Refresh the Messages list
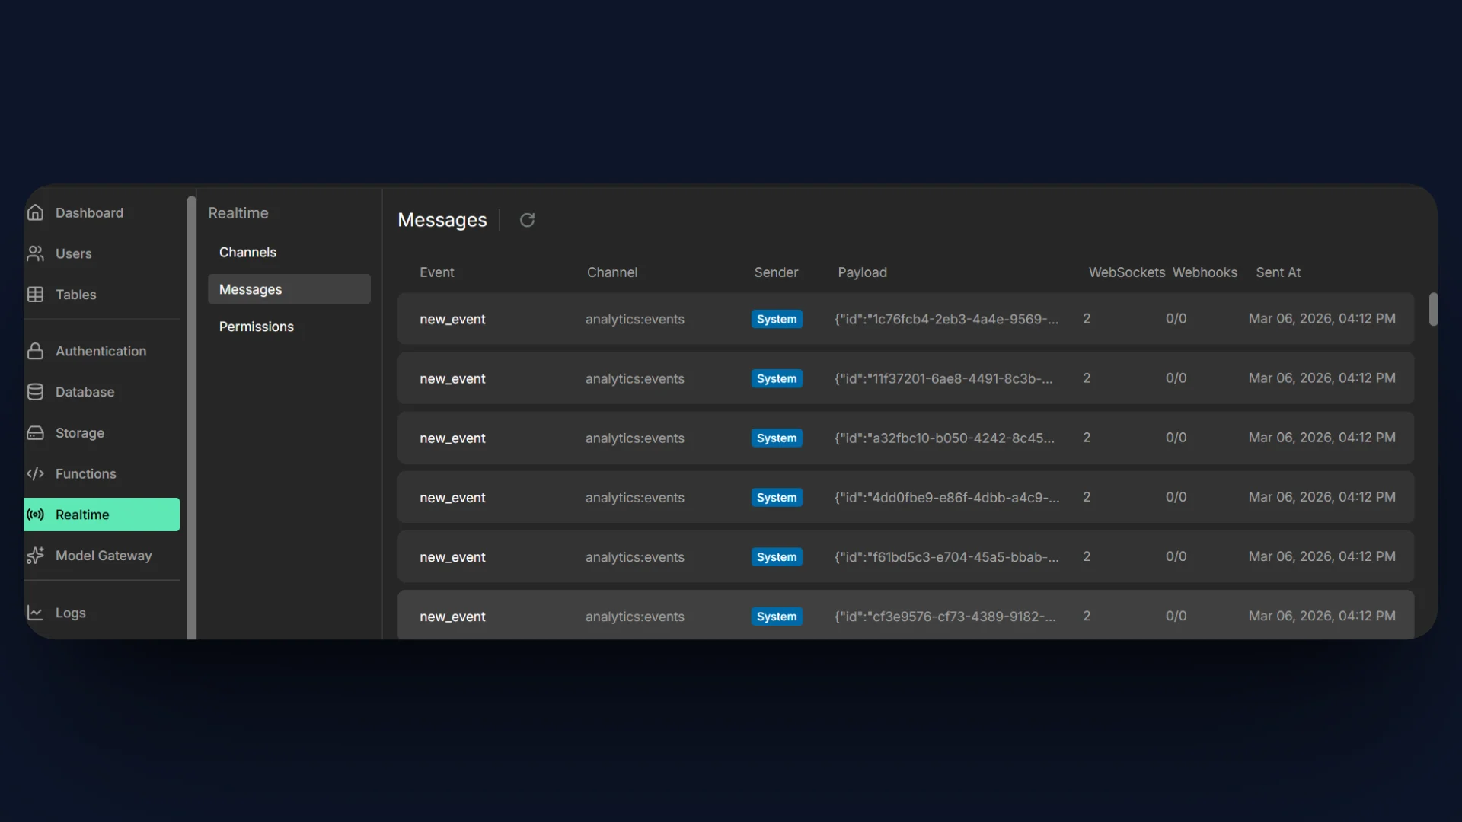Viewport: 1462px width, 822px height. 527,220
